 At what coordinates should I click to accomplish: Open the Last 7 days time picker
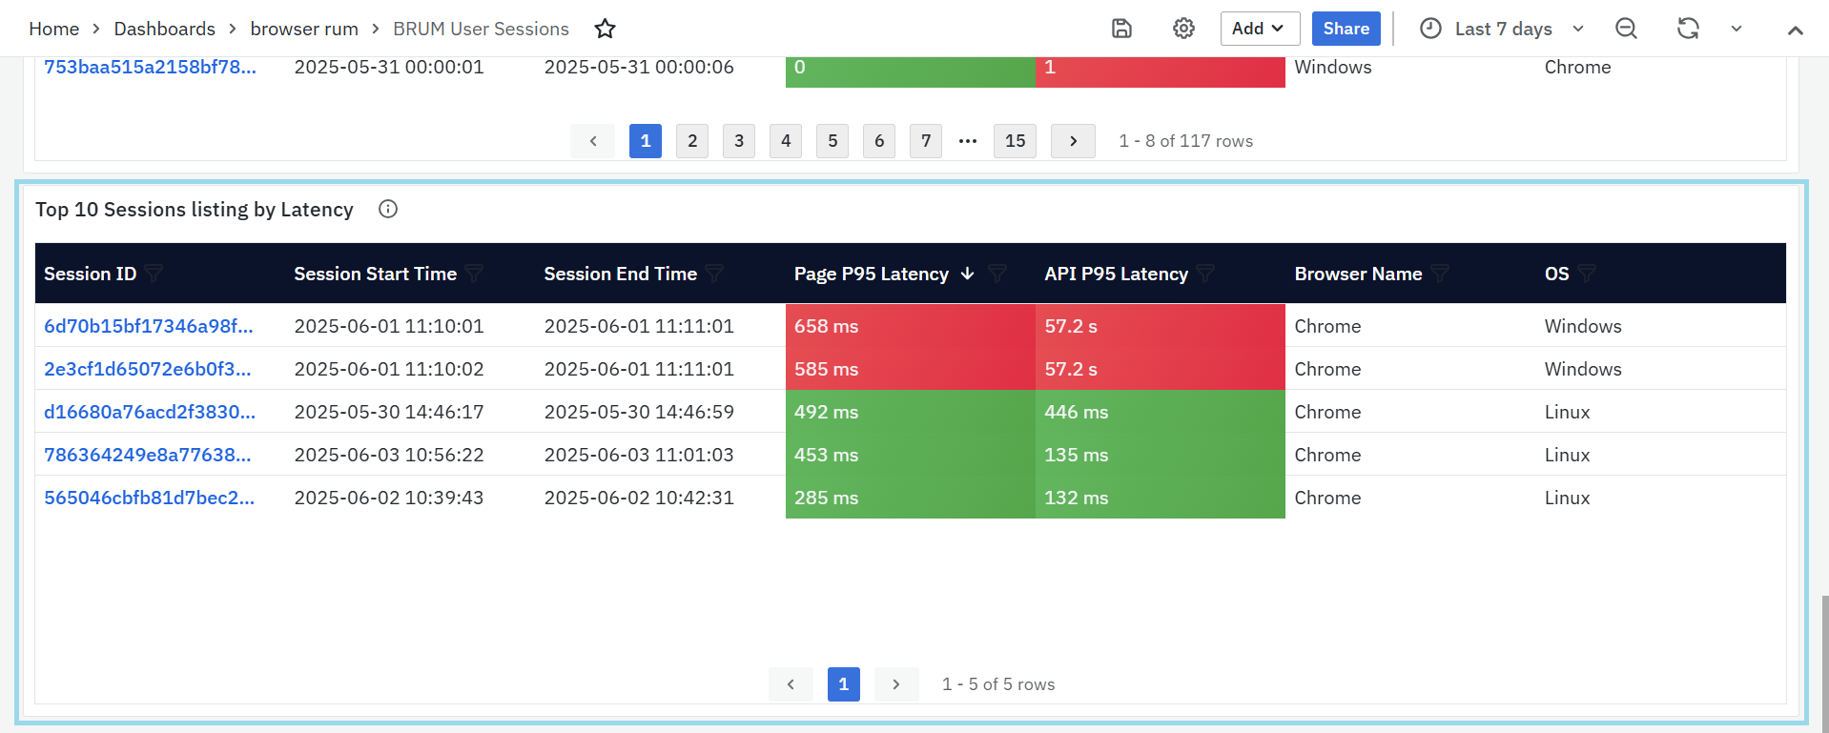click(1502, 29)
